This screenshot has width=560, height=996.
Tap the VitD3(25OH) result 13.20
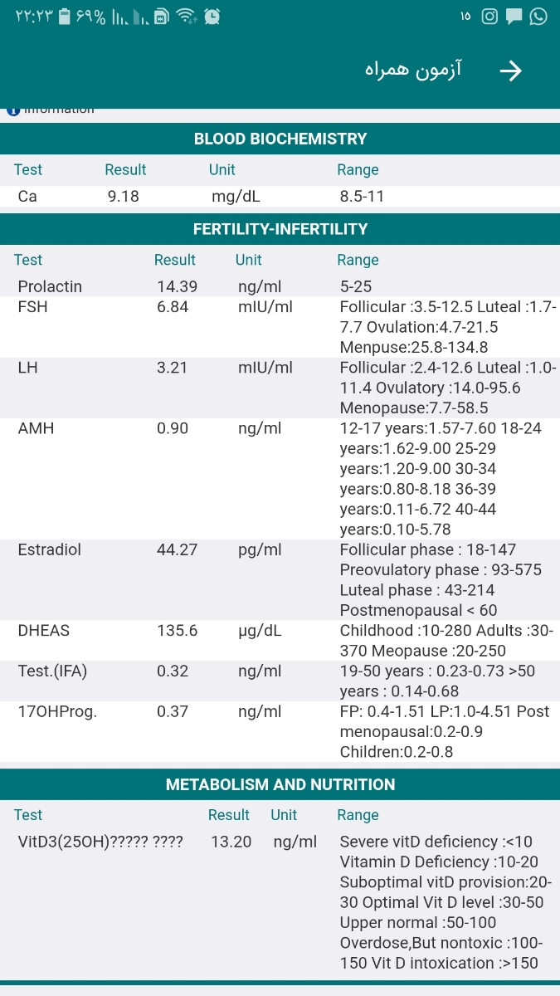tap(231, 842)
